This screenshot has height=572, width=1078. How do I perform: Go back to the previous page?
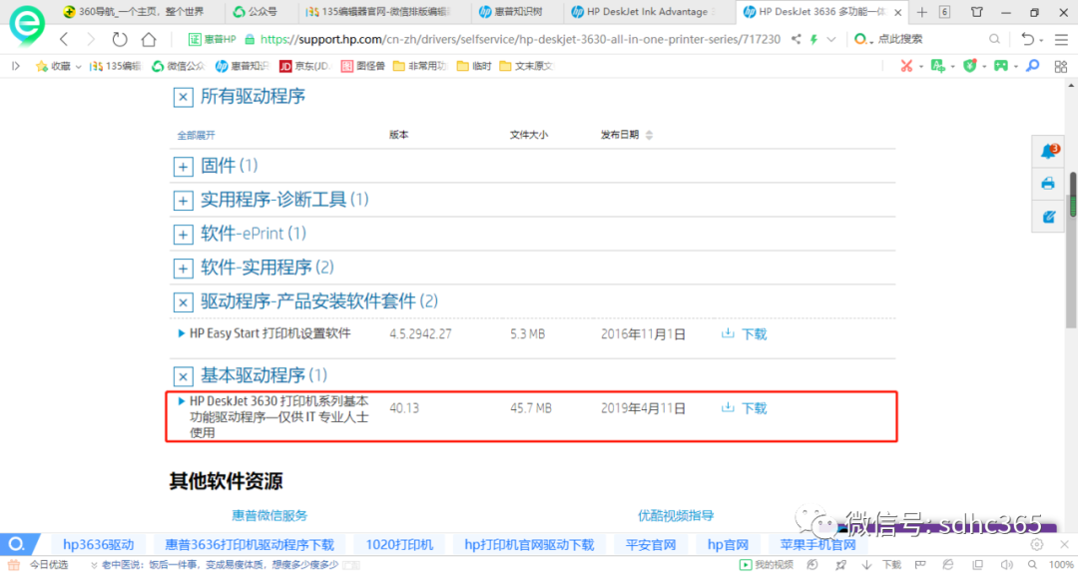(x=65, y=39)
